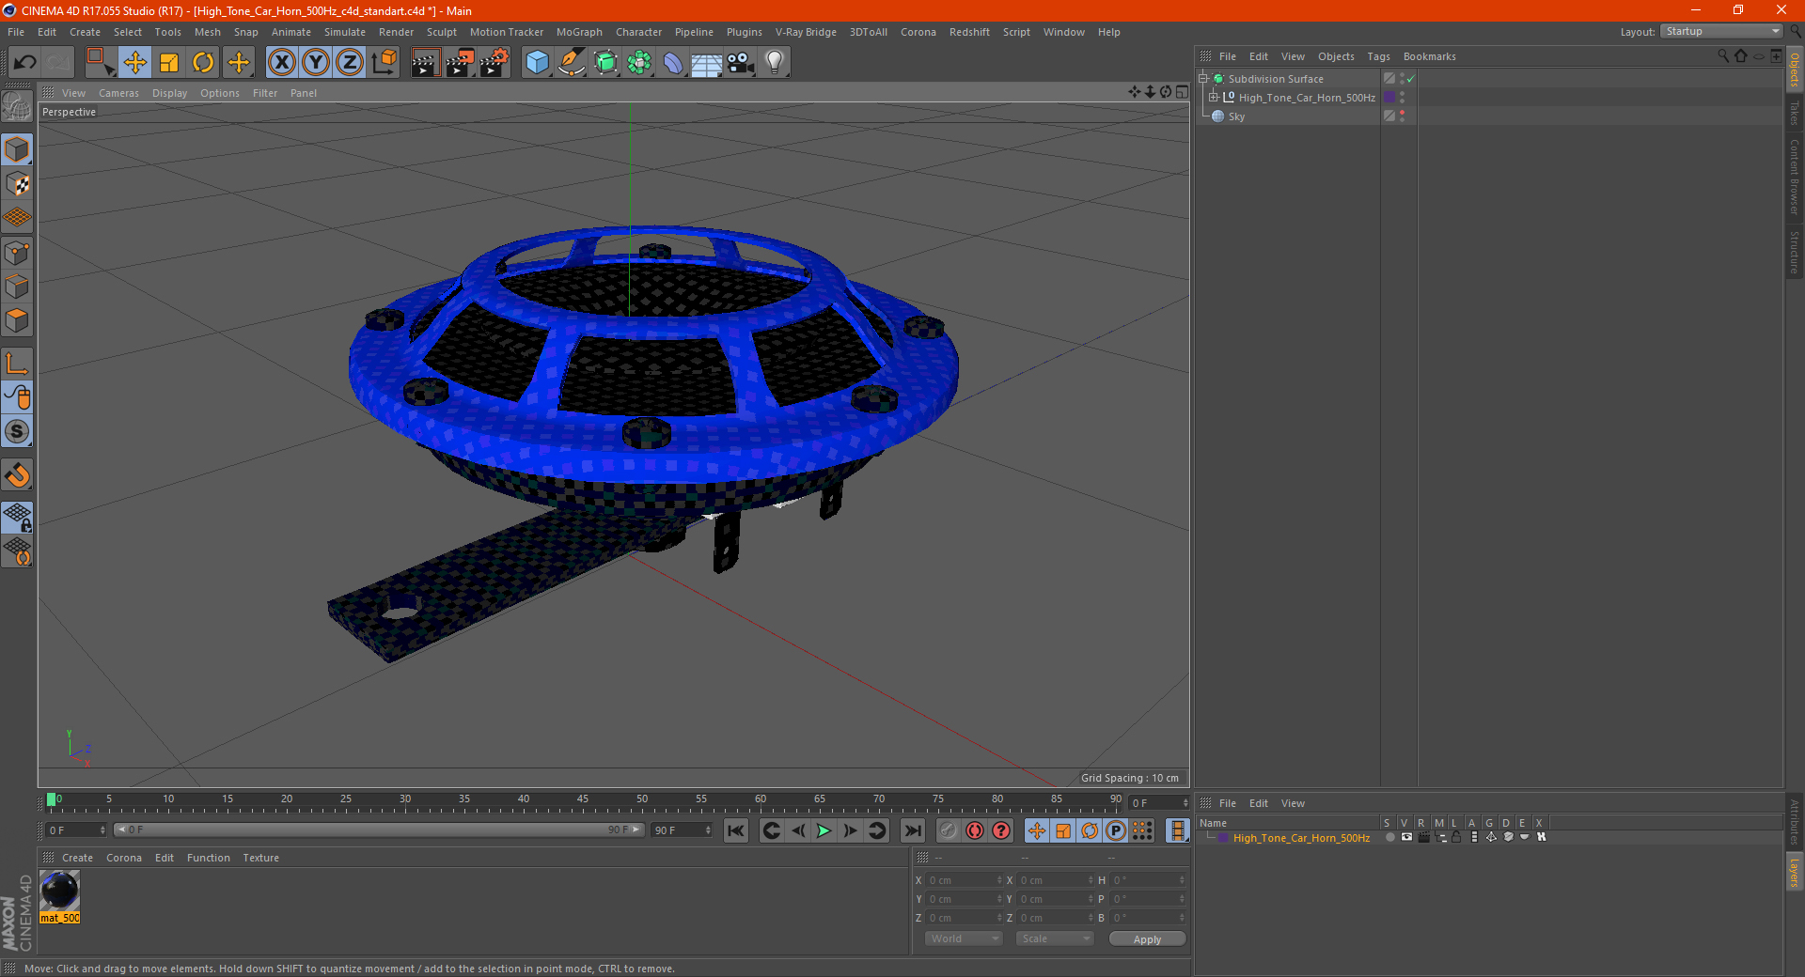Enable Axis mode icon
This screenshot has width=1805, height=977.
click(x=17, y=363)
